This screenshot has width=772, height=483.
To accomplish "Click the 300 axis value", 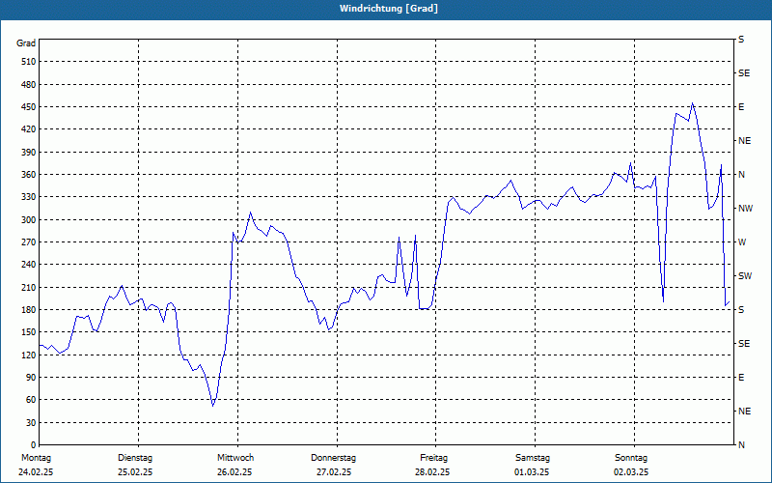I will (x=29, y=219).
